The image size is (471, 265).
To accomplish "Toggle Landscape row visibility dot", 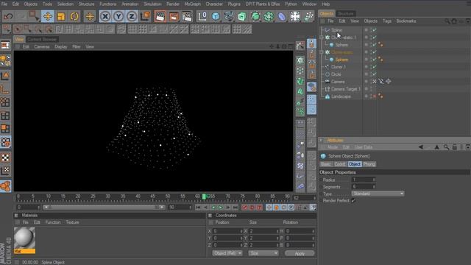I will [366, 96].
